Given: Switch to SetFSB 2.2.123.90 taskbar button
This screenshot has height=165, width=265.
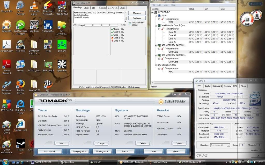Looking at the screenshot, I should click(x=44, y=162).
